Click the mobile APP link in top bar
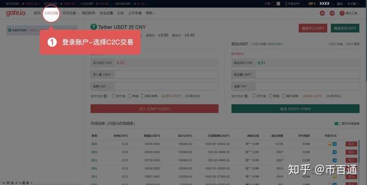The height and width of the screenshot is (185, 367). coord(292,4)
